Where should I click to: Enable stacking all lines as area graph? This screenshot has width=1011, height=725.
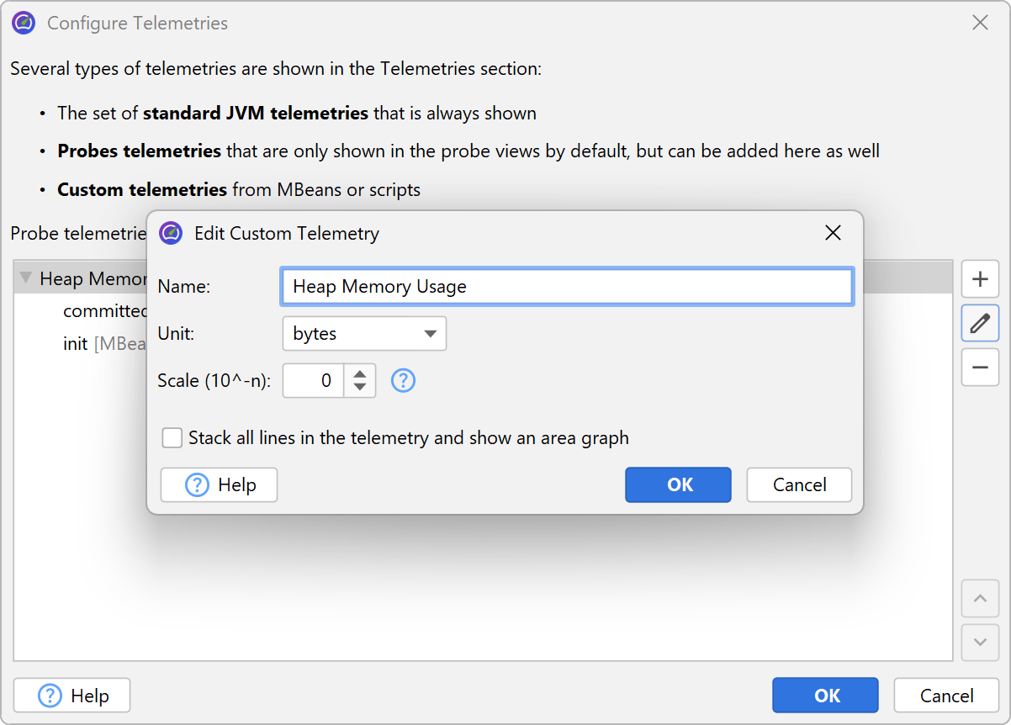click(172, 438)
